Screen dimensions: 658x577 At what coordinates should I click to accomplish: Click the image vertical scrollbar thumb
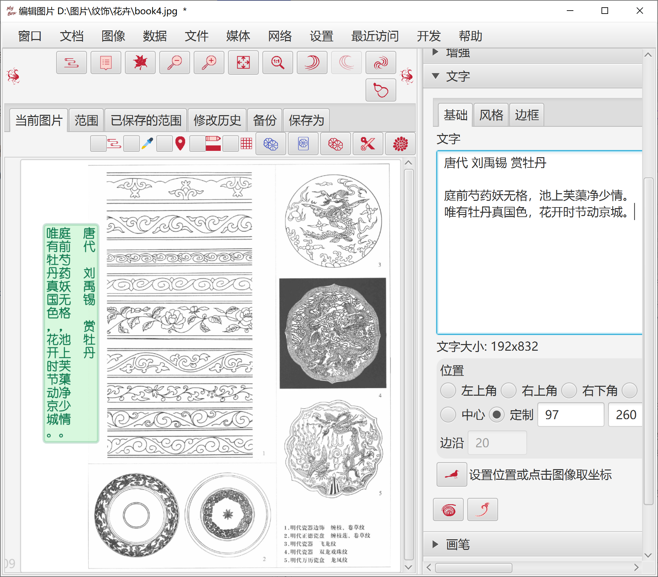coord(408,365)
